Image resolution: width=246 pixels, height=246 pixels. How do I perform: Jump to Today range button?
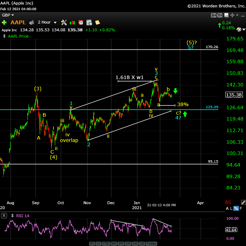[151, 244]
